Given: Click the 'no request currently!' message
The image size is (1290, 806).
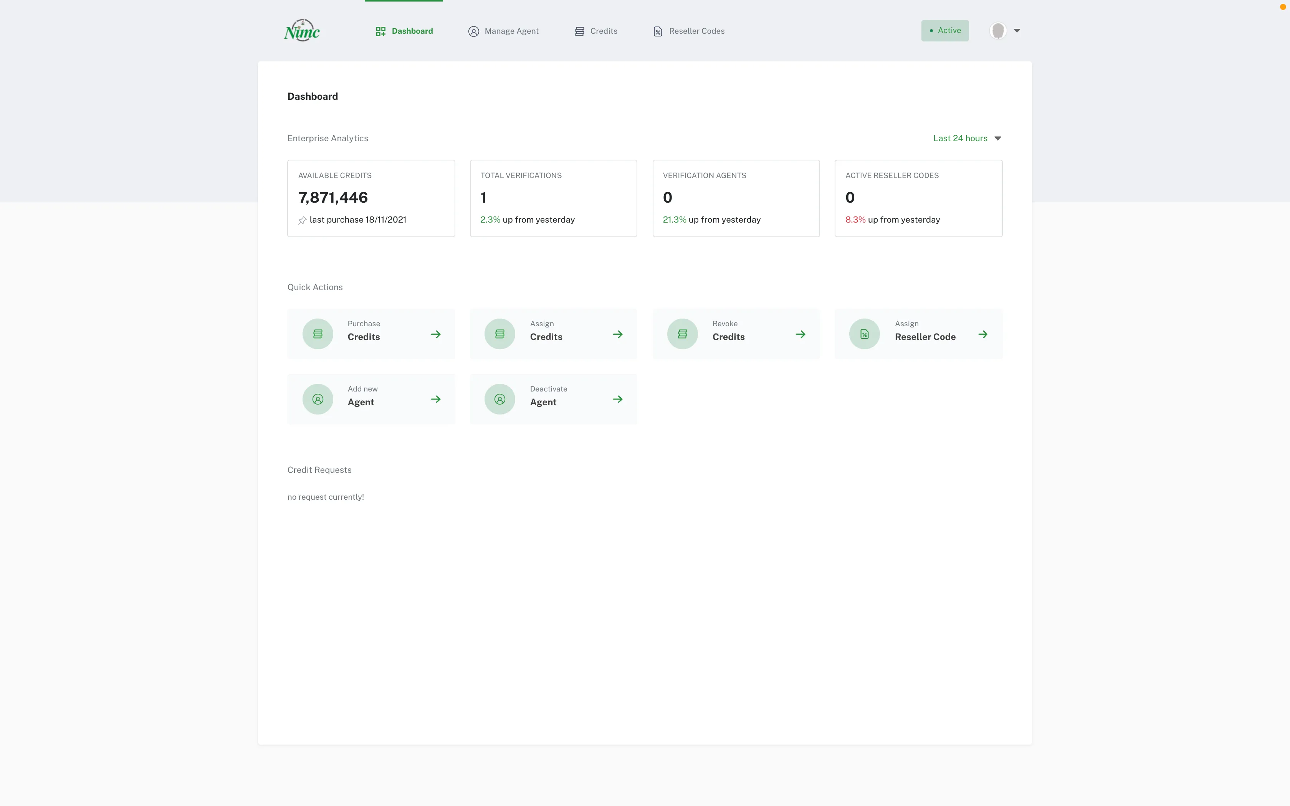Looking at the screenshot, I should 326,497.
